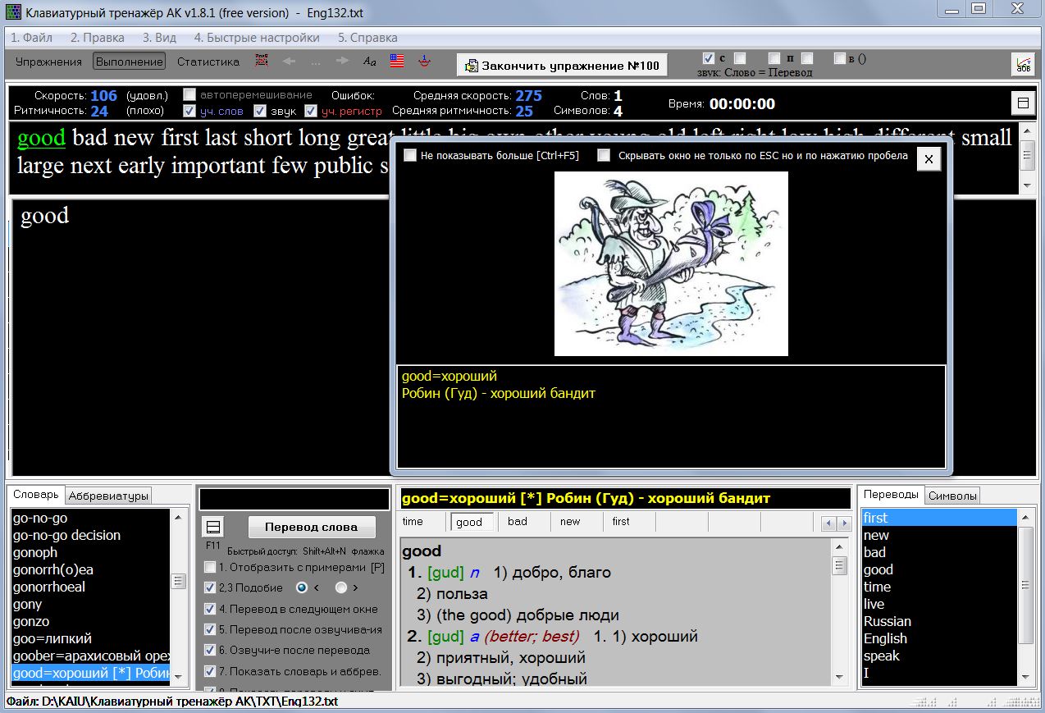Click up arrow of translation text scrollbar
The width and height of the screenshot is (1045, 713).
point(839,546)
